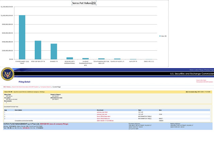The width and height of the screenshot is (214, 141).
Task: Click the Business Address label
Action: (134, 124)
